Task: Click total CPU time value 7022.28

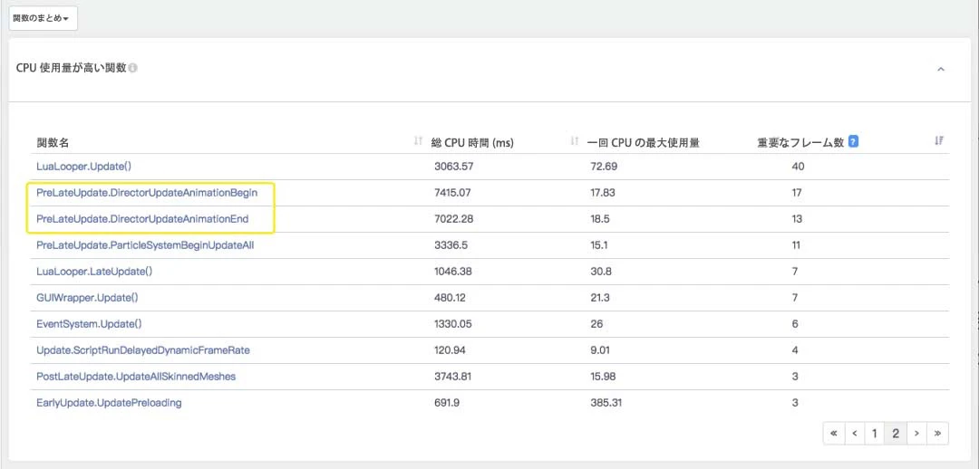Action: tap(453, 219)
